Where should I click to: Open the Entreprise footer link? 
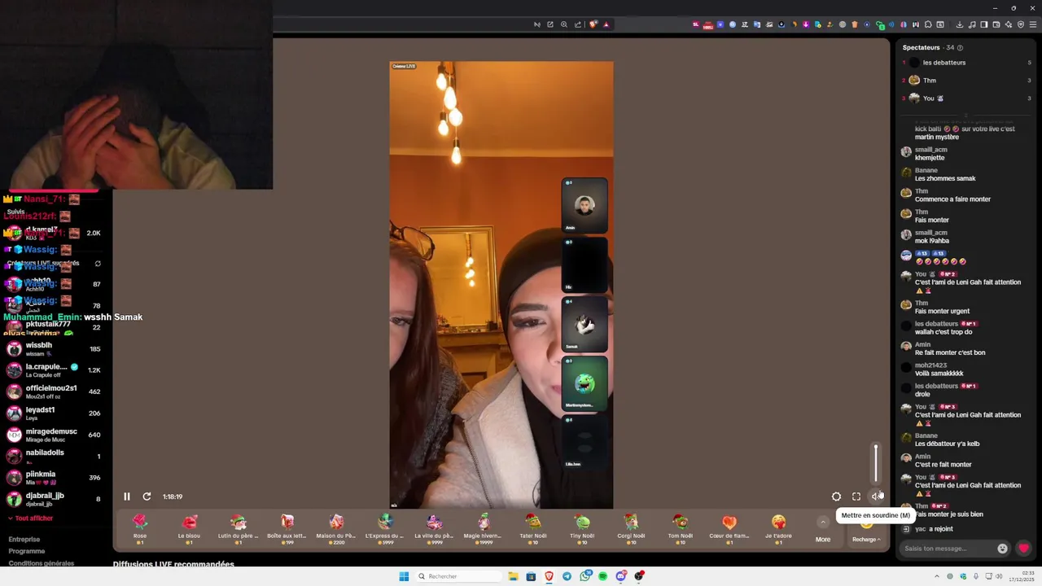pos(24,540)
